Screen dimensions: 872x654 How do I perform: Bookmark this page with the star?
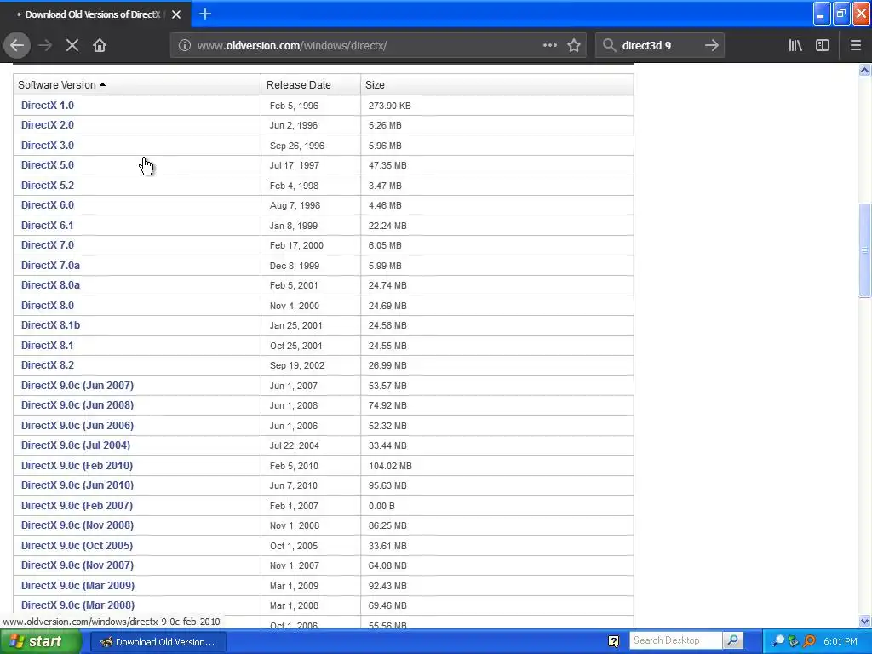[x=574, y=45]
